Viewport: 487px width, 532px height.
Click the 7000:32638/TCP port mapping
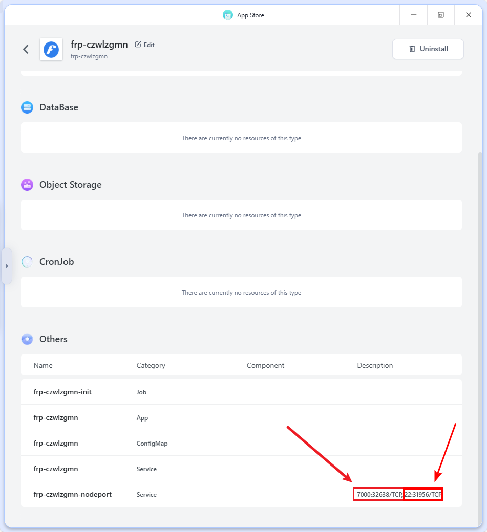click(x=378, y=495)
